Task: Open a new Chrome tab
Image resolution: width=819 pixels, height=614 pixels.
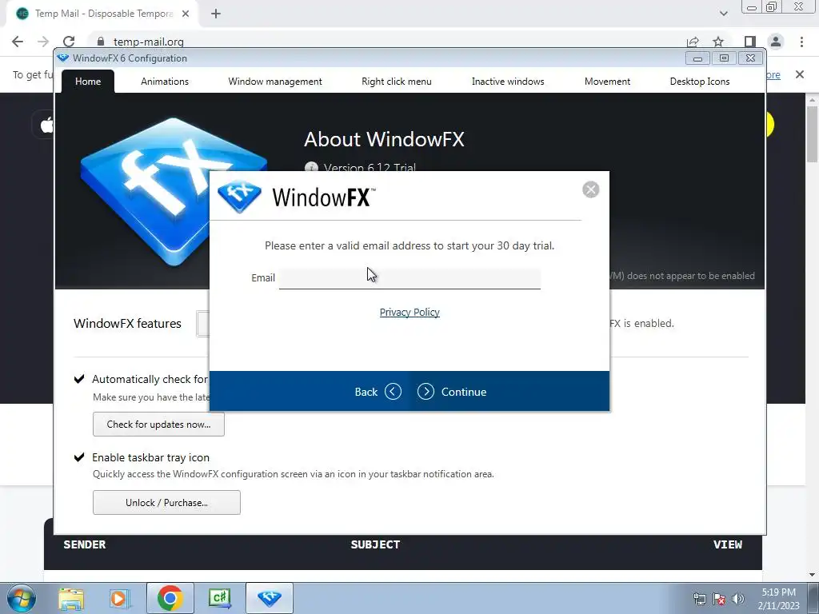Action: coord(216,14)
